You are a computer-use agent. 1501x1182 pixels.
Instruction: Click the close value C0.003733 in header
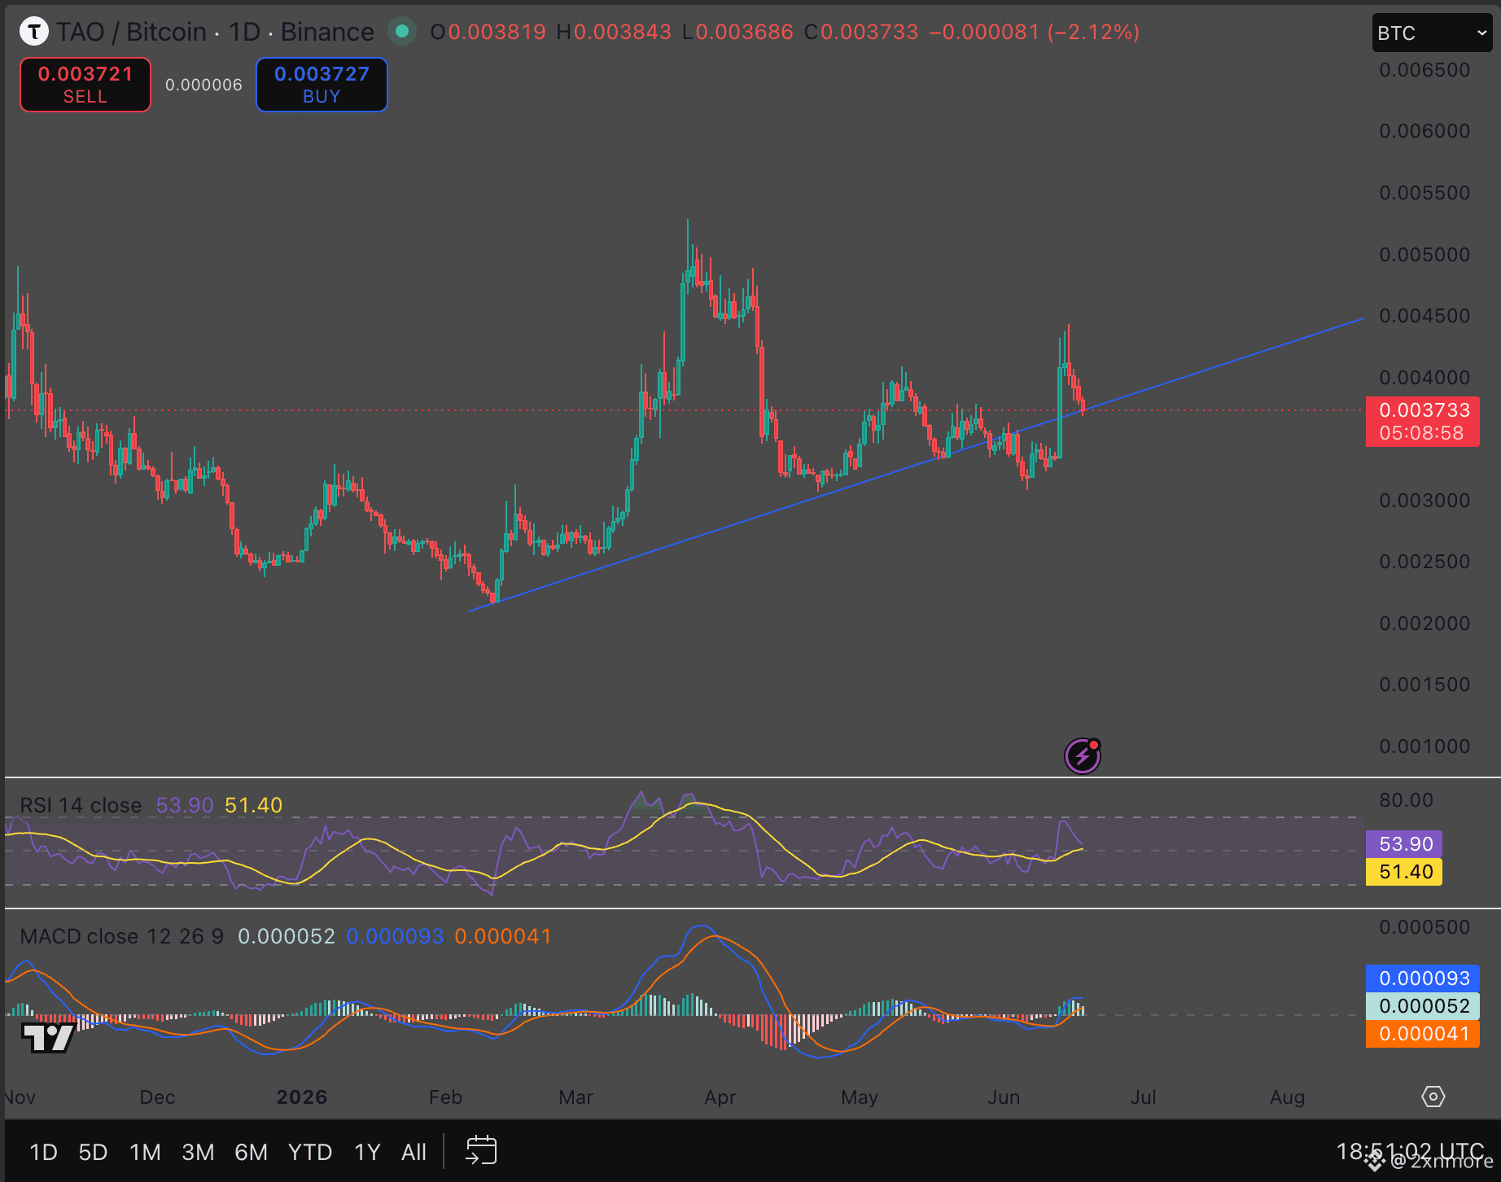[x=861, y=32]
